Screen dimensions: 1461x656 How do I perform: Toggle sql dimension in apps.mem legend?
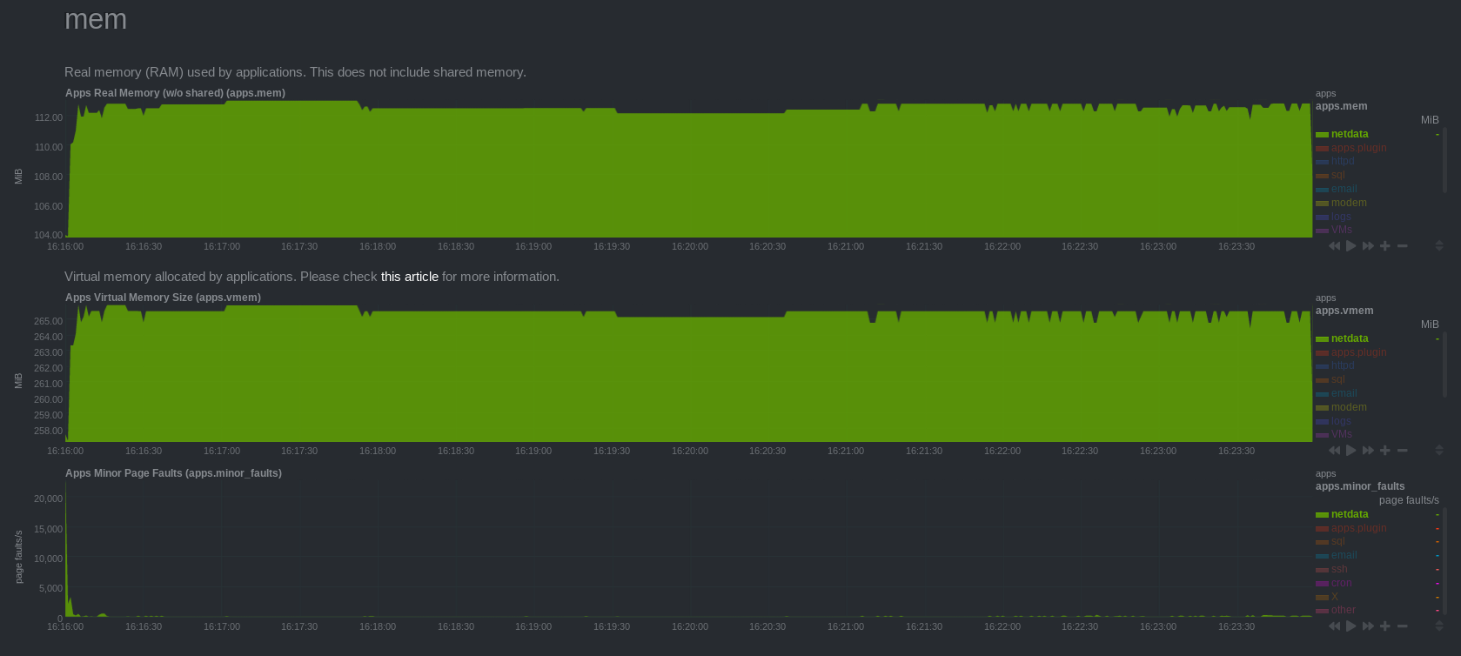pos(1337,175)
